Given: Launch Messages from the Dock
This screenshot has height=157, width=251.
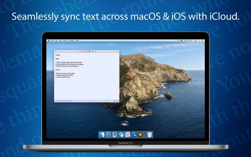Looking at the screenshot, I should coord(121,135).
